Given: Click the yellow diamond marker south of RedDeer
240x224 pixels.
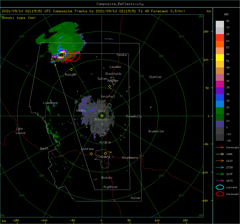Looking at the screenshot, I should pyautogui.click(x=110, y=87).
